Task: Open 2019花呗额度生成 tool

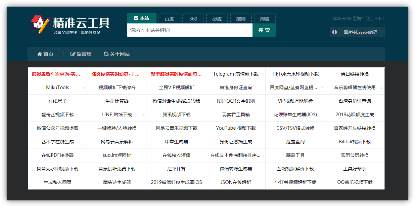Action: tap(355, 115)
